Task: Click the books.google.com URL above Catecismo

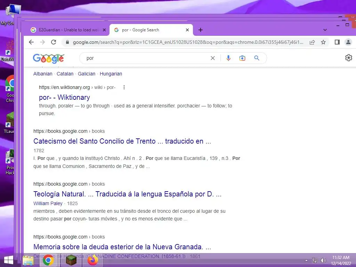Action: click(x=69, y=131)
